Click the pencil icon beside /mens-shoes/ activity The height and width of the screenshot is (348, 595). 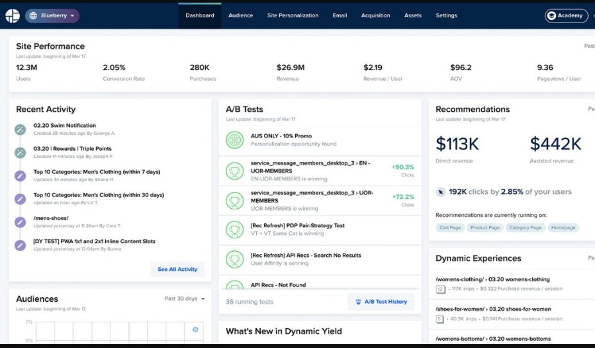(21, 222)
